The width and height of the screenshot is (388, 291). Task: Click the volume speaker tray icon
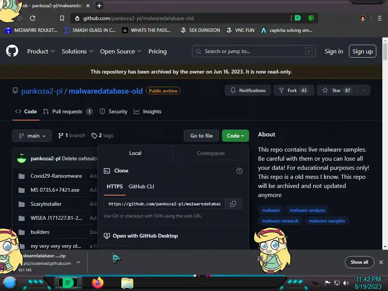(346, 283)
